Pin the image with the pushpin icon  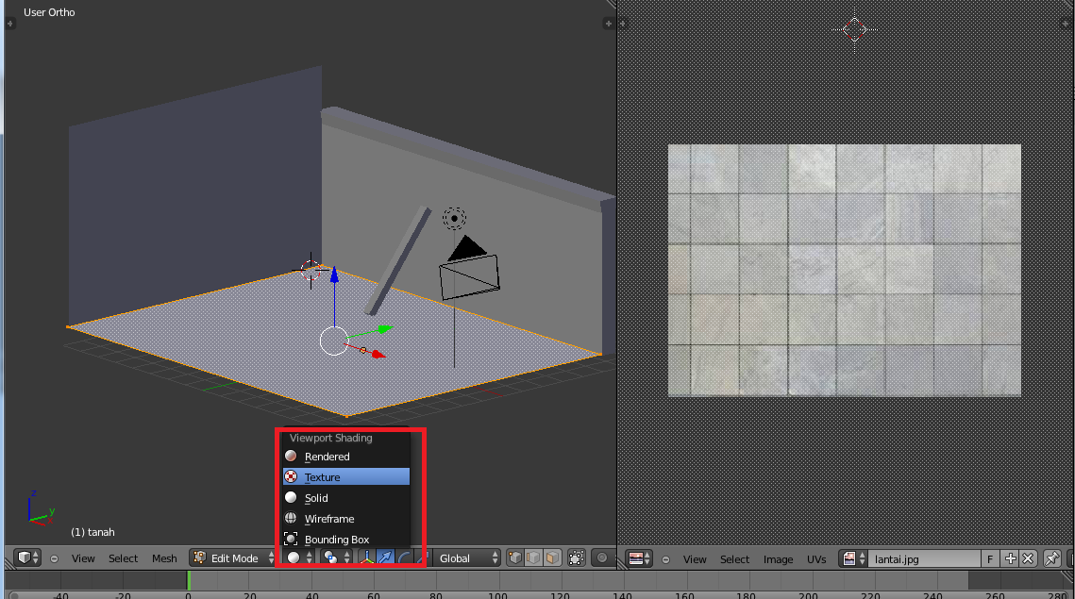click(x=1051, y=558)
